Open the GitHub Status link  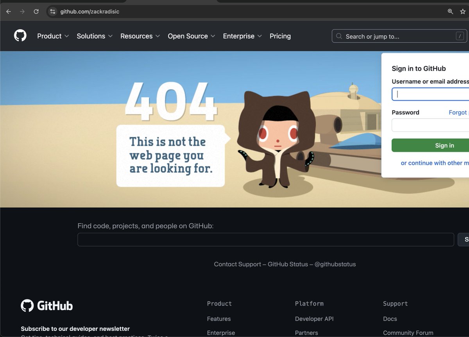(x=288, y=264)
